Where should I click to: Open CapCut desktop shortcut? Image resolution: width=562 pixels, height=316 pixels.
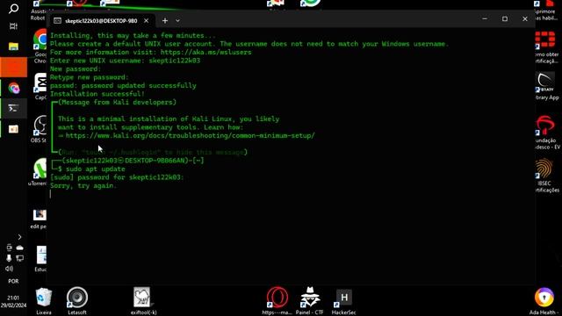coord(40,87)
